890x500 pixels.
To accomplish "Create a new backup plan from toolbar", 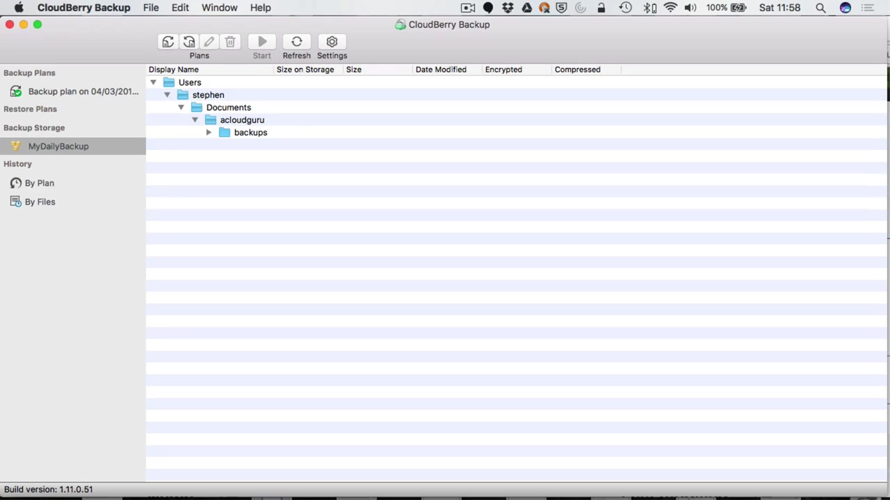I will coord(168,42).
